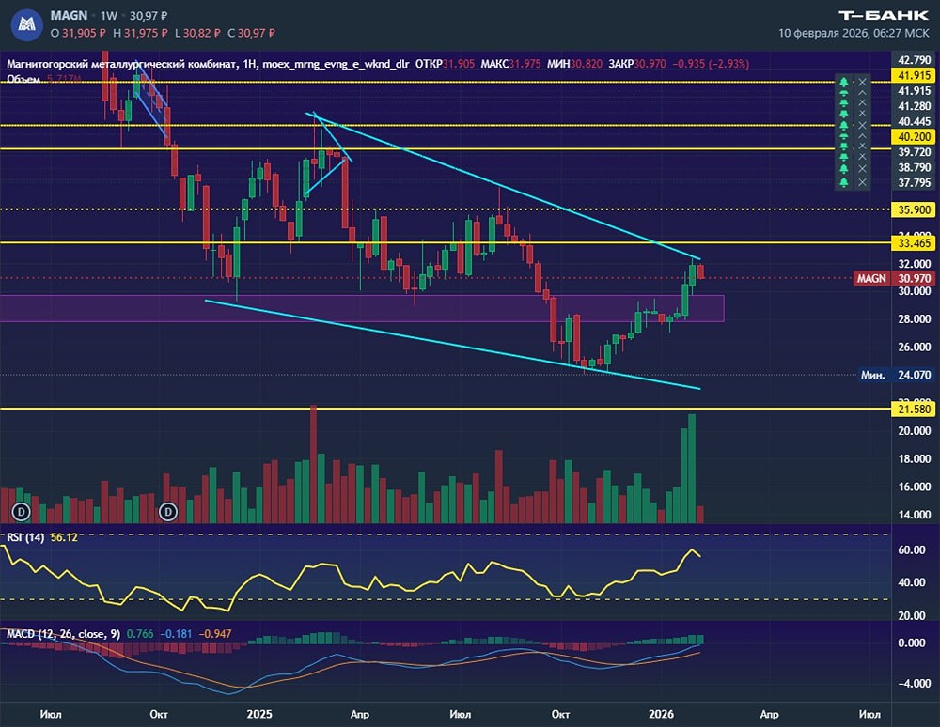Click the MAGN company logo icon
This screenshot has height=727, width=940.
point(26,24)
